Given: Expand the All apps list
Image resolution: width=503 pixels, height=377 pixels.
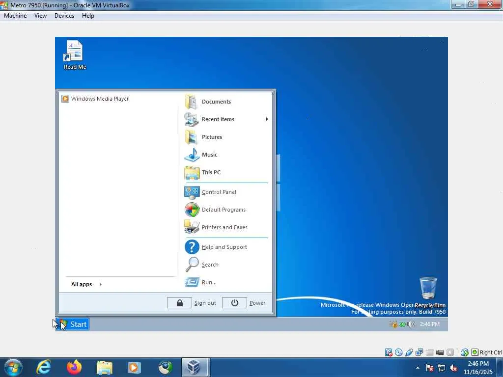Looking at the screenshot, I should (86, 284).
